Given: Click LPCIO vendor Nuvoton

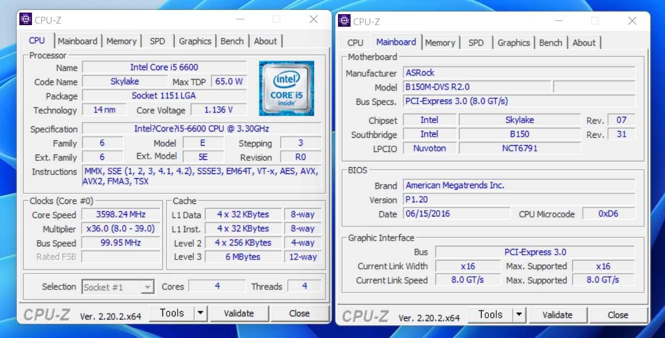Looking at the screenshot, I should coord(429,148).
